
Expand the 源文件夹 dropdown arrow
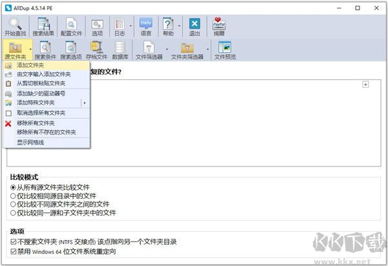click(x=30, y=49)
